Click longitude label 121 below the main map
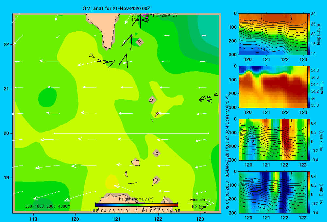The image size is (327, 222). pos(117,219)
